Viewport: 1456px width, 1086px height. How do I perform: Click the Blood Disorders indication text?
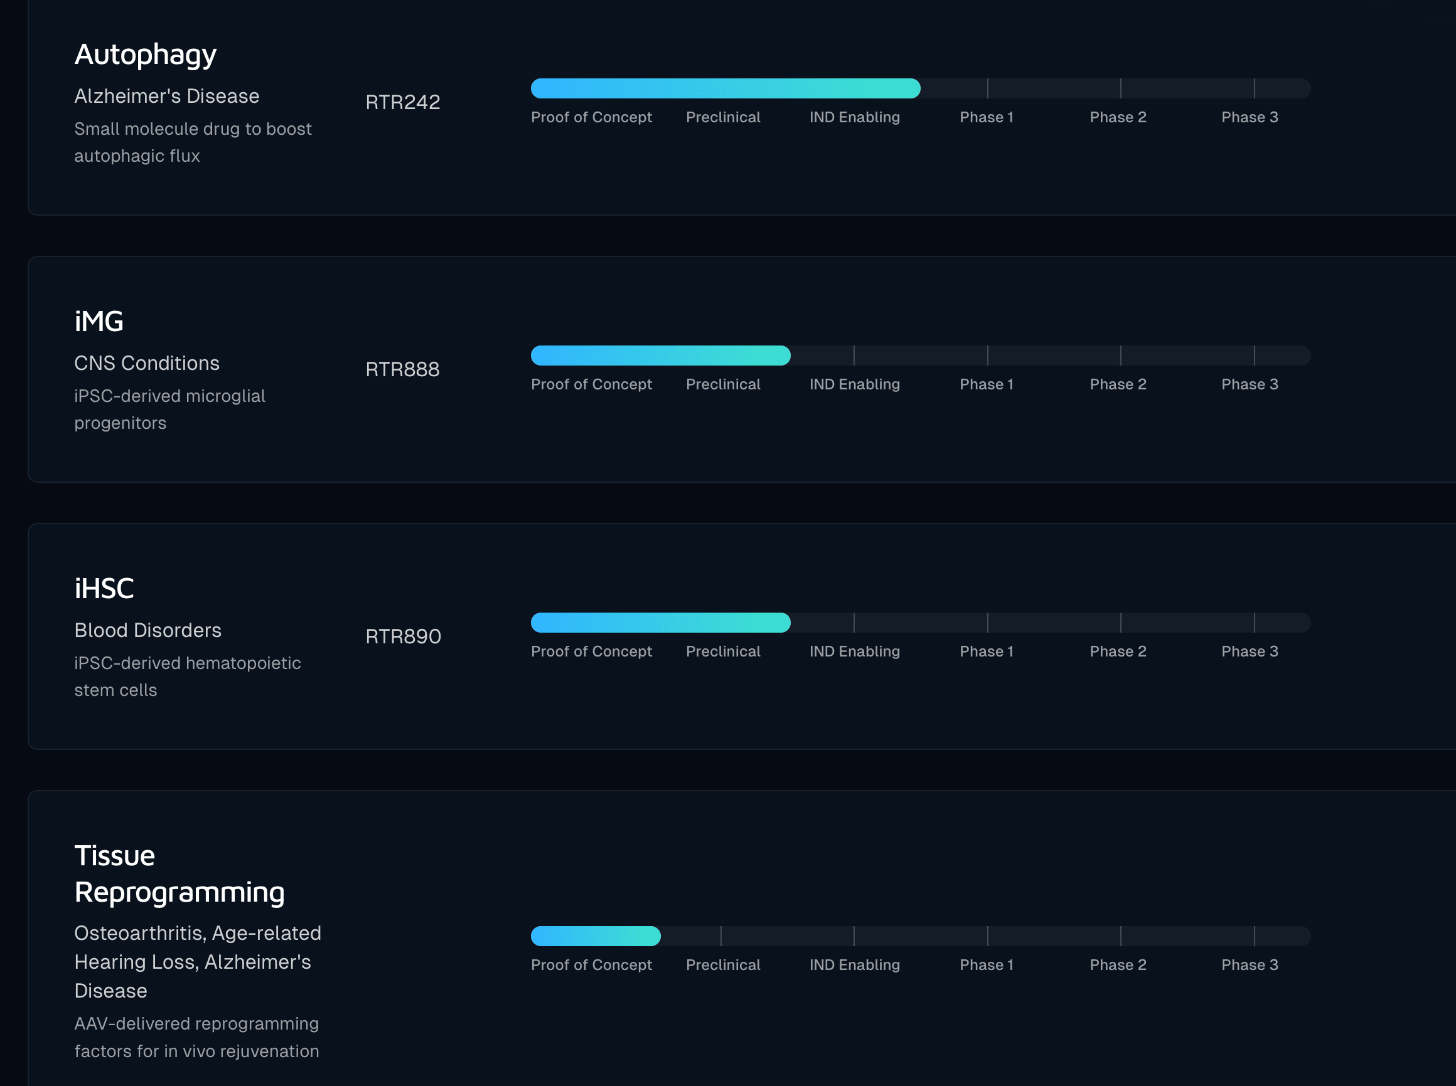click(x=147, y=630)
